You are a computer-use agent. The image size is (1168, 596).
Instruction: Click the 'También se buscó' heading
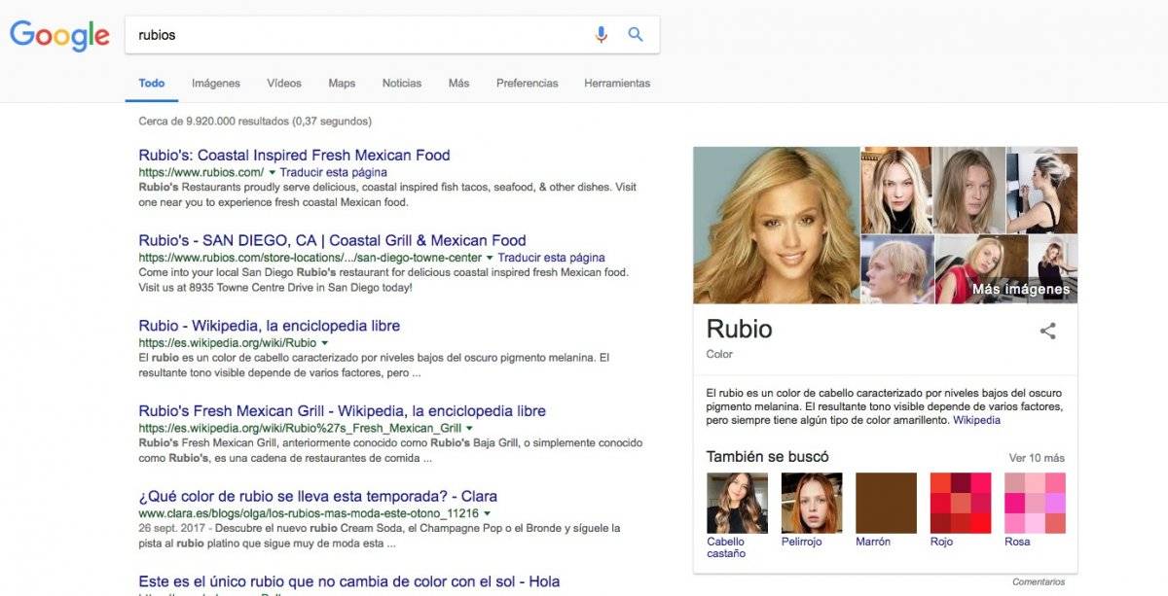(x=767, y=457)
